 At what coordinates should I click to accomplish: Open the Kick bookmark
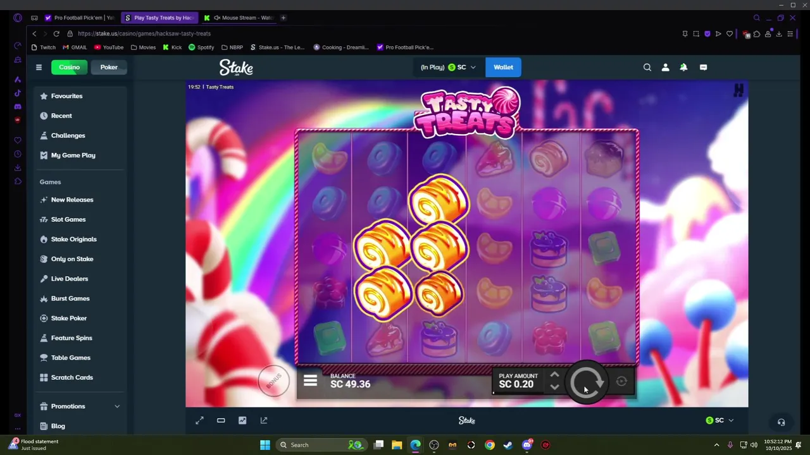172,47
